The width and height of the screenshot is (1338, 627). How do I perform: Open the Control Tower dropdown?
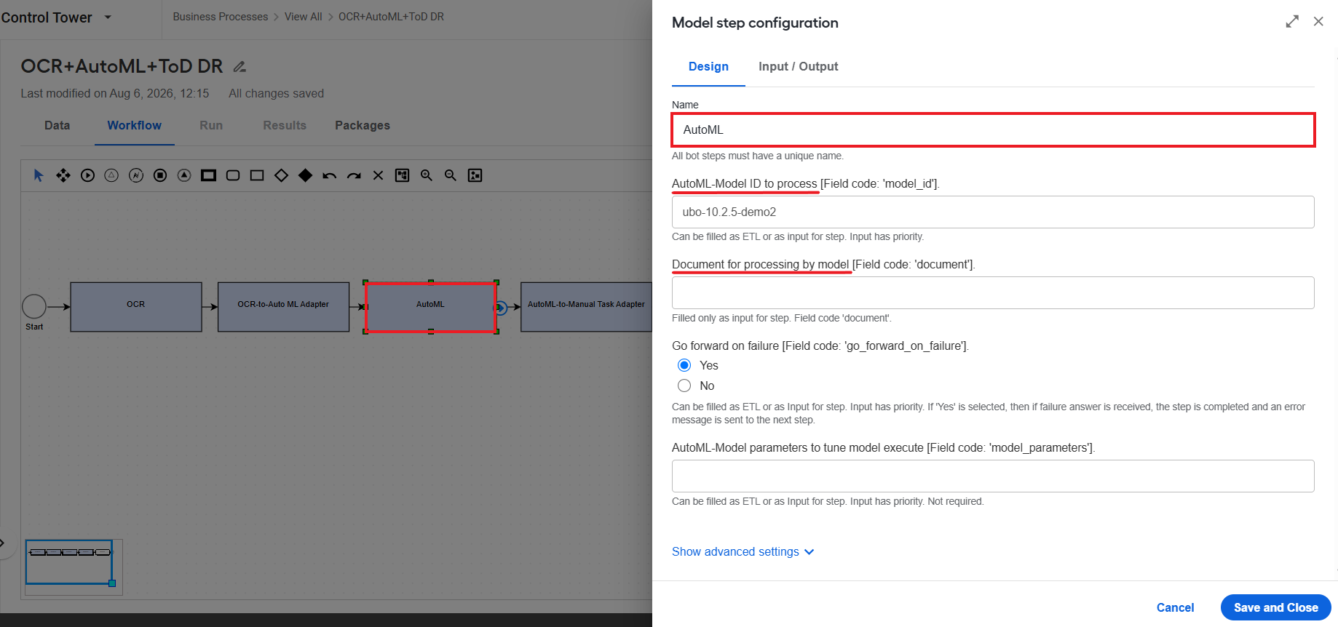click(x=108, y=17)
